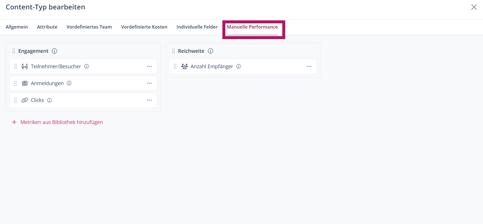Open the options menu for Anmeldungen
The height and width of the screenshot is (224, 483).
point(149,83)
